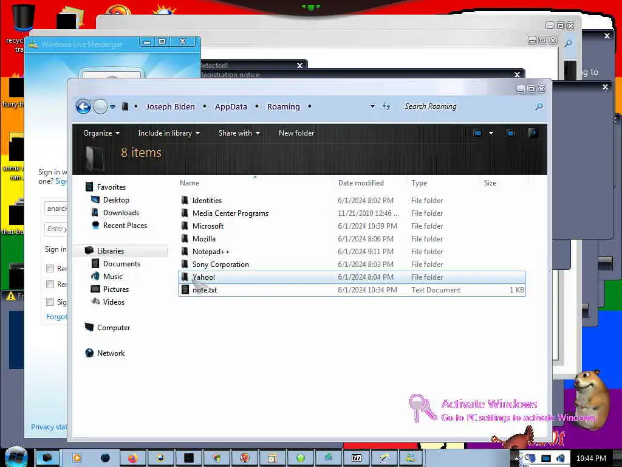The width and height of the screenshot is (622, 467).
Task: Sort by the Name column header
Action: pos(190,183)
